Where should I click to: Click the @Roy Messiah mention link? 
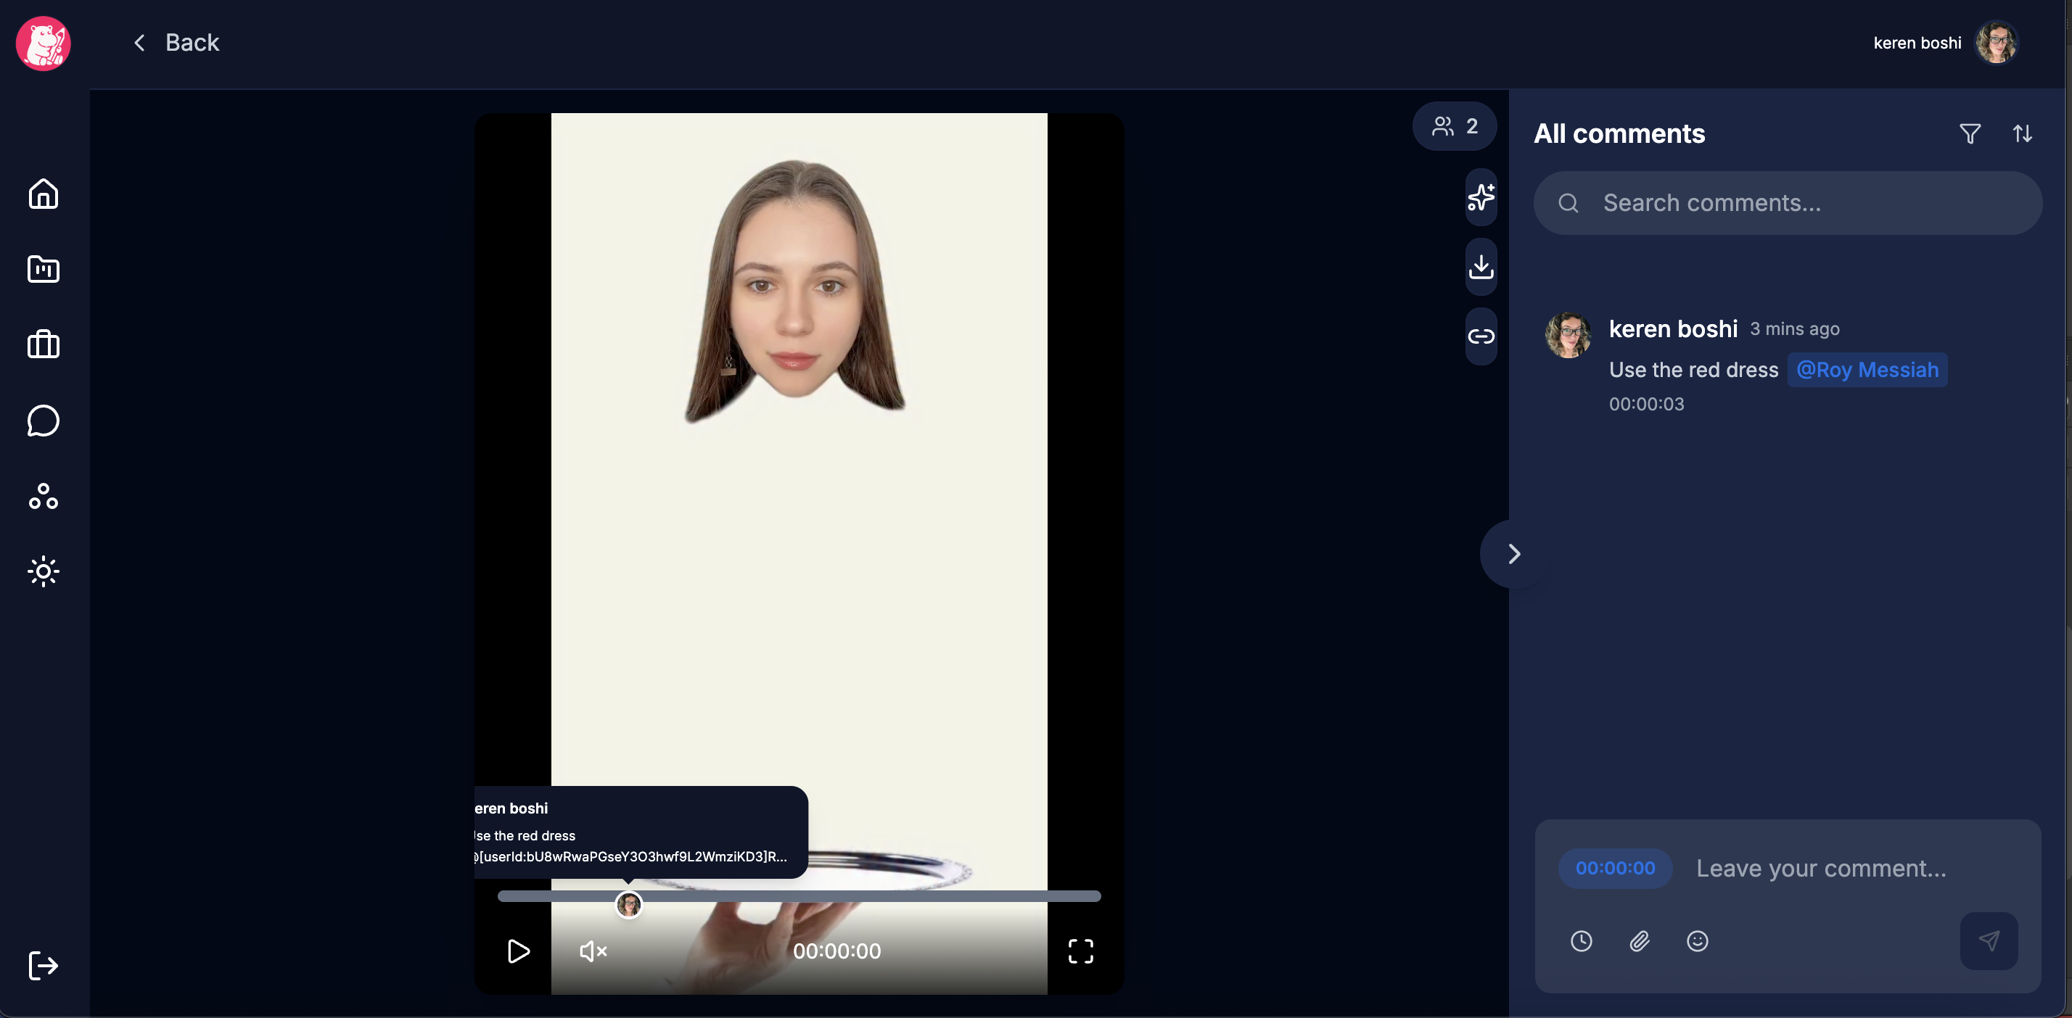[x=1867, y=370]
